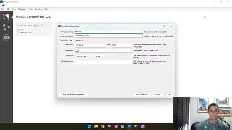The width and height of the screenshot is (232, 130).
Task: Click the Default Schema input field
Action: pos(103,62)
